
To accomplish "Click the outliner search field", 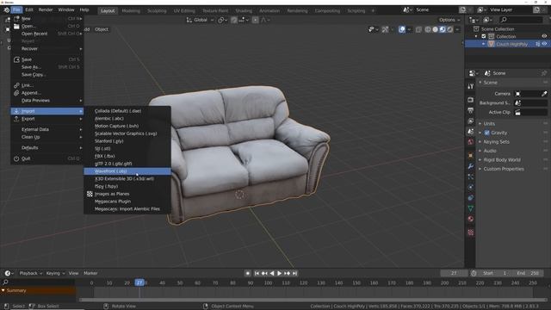I will 521,20.
